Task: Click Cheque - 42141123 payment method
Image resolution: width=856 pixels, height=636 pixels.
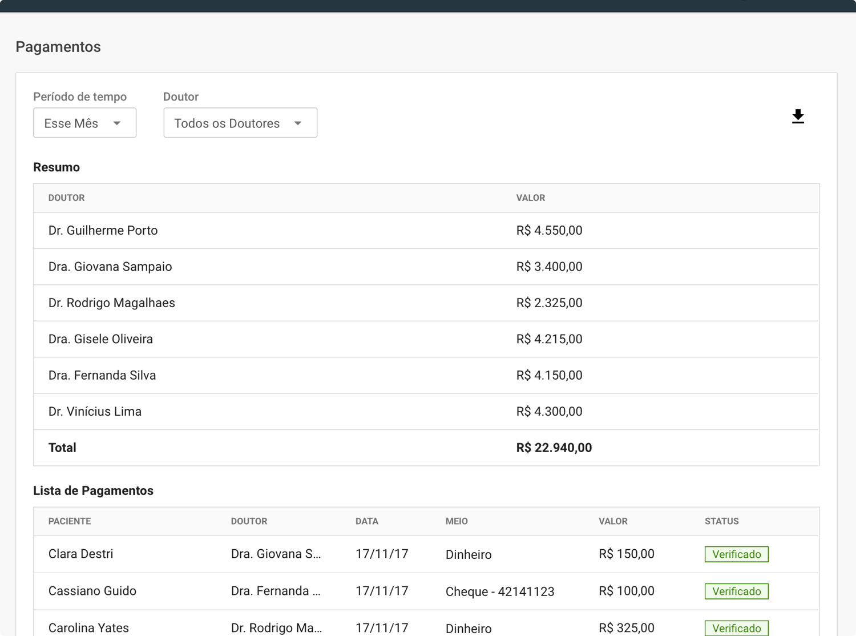Action: [x=500, y=591]
